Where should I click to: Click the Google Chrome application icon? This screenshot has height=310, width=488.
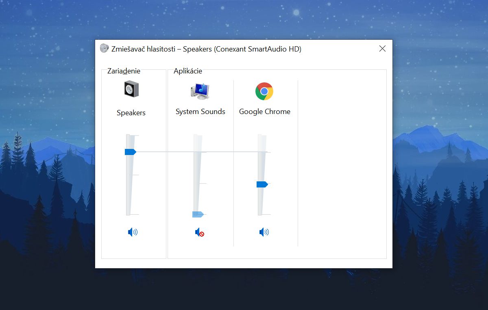[x=264, y=91]
